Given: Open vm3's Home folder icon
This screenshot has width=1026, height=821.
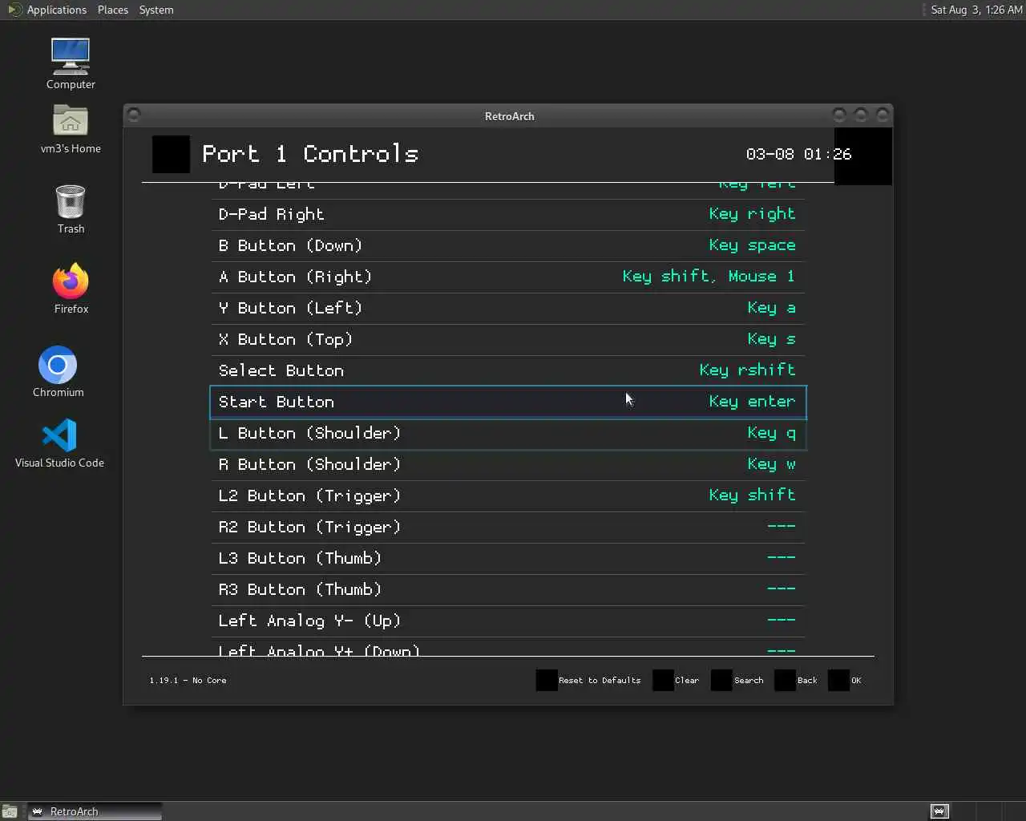Looking at the screenshot, I should click(x=71, y=129).
